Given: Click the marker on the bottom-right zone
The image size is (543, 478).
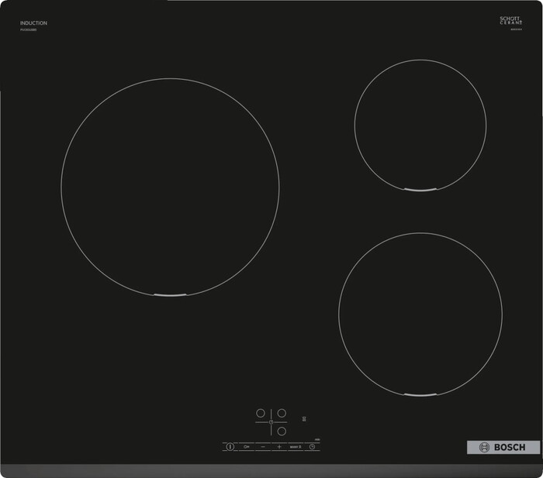Looking at the screenshot, I should coord(420,394).
